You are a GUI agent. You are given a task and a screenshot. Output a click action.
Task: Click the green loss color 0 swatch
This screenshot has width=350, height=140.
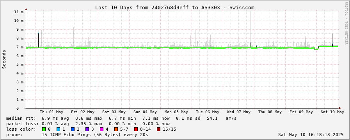pyautogui.click(x=44, y=129)
